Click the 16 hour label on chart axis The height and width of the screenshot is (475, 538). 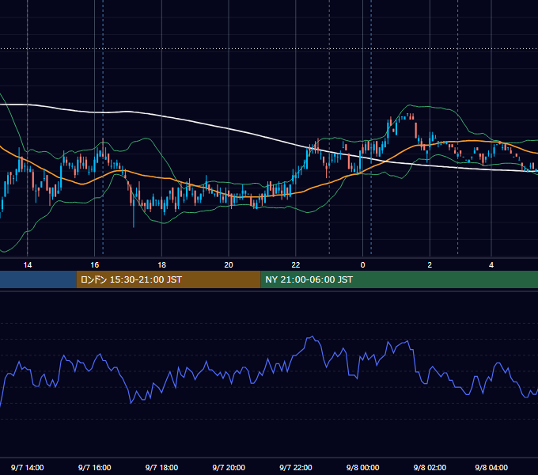(95, 265)
